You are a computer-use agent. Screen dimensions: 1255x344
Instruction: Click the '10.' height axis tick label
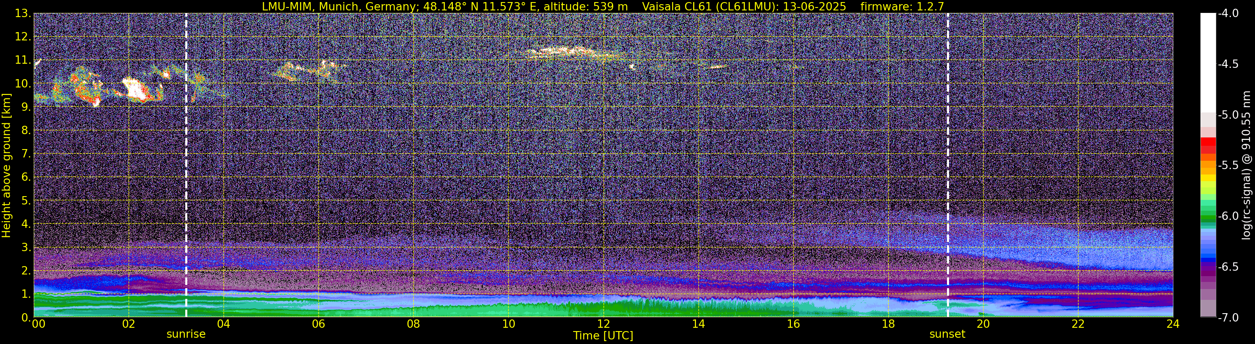pos(23,84)
